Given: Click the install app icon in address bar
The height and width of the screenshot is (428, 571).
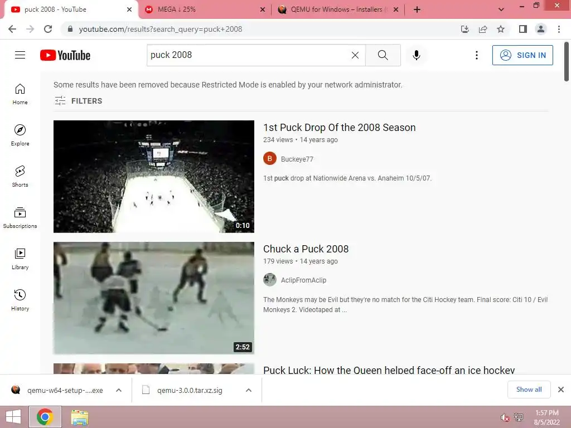Looking at the screenshot, I should point(464,29).
